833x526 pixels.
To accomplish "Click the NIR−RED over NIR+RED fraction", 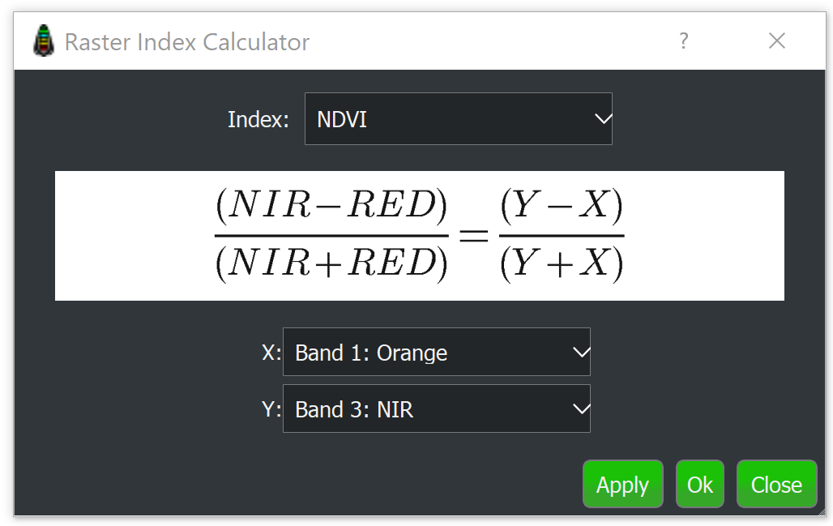I will (x=331, y=236).
